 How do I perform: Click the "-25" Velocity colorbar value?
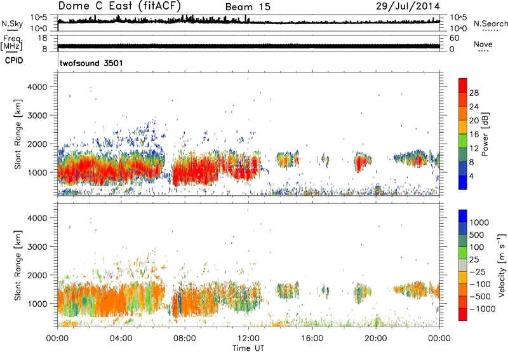pyautogui.click(x=477, y=271)
